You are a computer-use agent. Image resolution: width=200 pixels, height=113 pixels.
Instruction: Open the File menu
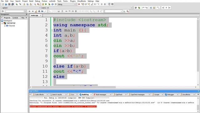[2, 1]
